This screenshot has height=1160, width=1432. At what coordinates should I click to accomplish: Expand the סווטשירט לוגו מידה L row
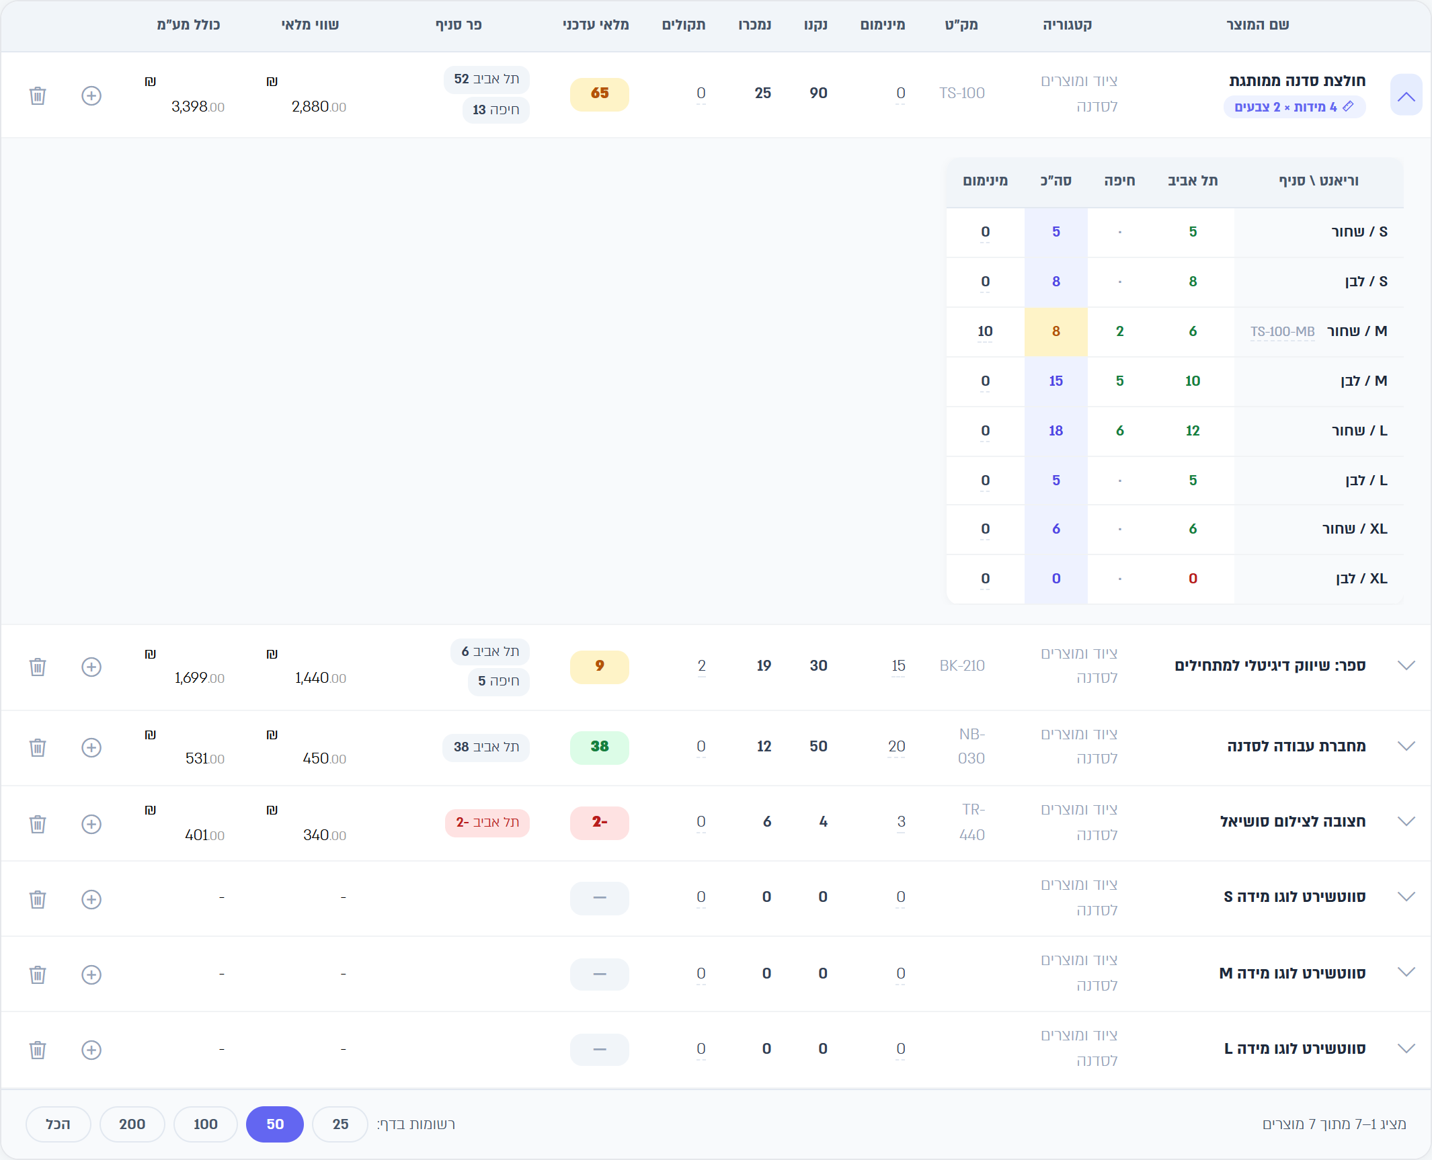click(x=1406, y=1048)
